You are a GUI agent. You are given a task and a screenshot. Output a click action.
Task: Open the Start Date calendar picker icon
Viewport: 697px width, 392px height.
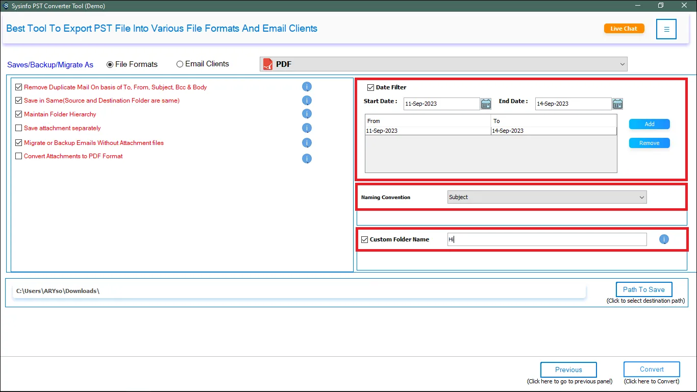pyautogui.click(x=486, y=104)
